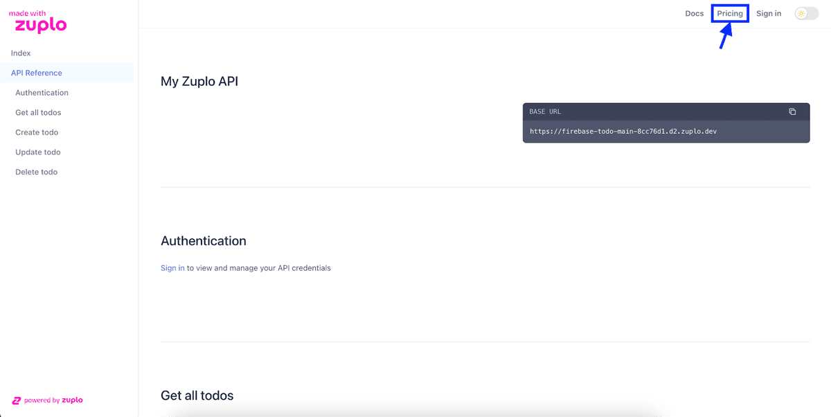
Task: Click the made with Zuplo logo
Action: click(x=38, y=20)
